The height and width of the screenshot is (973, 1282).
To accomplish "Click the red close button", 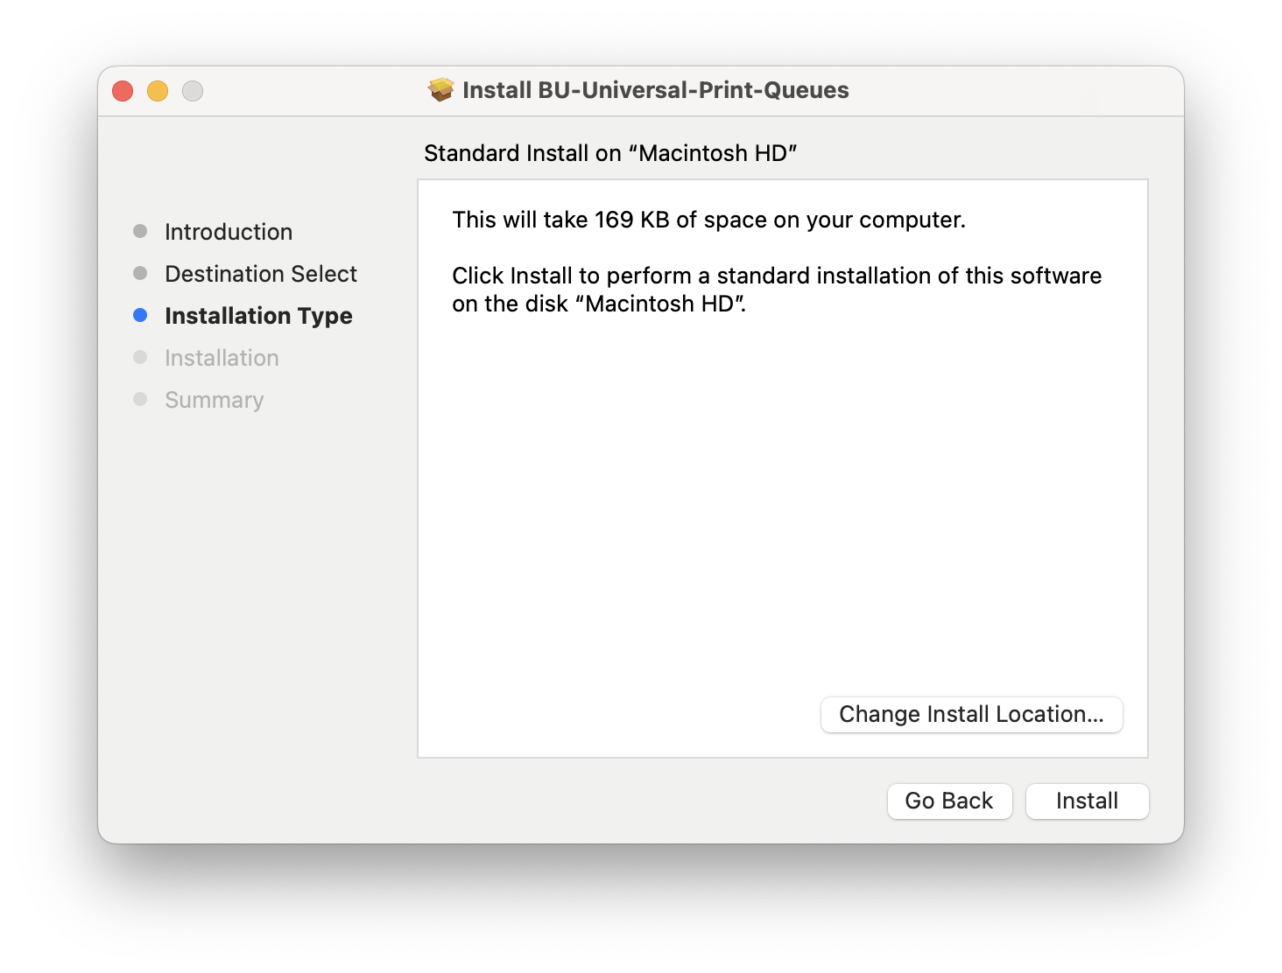I will [x=123, y=90].
